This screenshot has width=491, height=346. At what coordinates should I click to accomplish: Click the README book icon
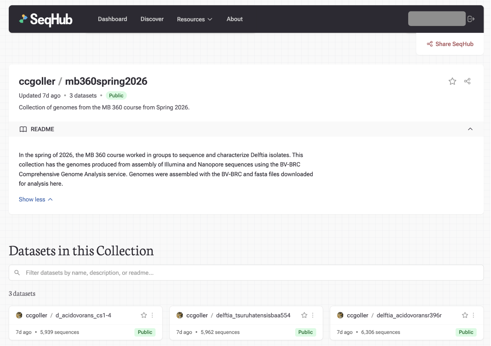23,129
